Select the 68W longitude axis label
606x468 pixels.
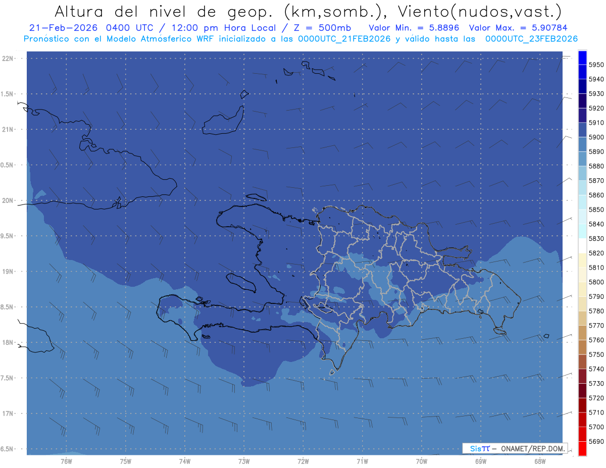[540, 461]
